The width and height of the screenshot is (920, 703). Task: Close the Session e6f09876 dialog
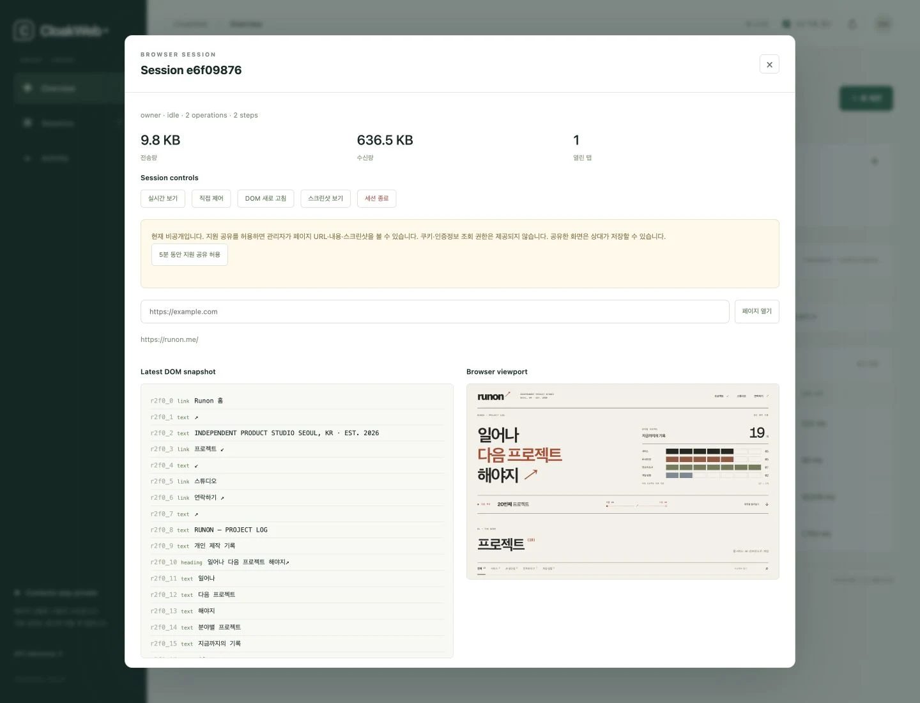pyautogui.click(x=769, y=65)
